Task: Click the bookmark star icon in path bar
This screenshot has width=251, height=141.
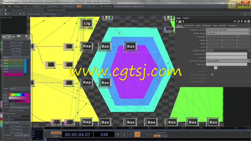Action: (20, 14)
